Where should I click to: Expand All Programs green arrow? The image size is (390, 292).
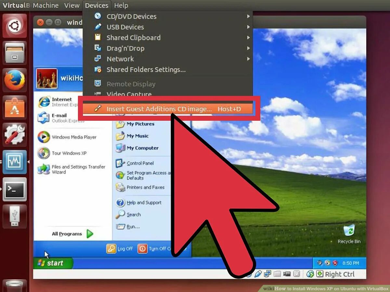click(x=90, y=234)
